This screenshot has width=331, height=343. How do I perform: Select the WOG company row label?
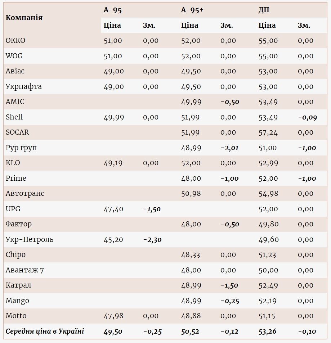click(14, 56)
